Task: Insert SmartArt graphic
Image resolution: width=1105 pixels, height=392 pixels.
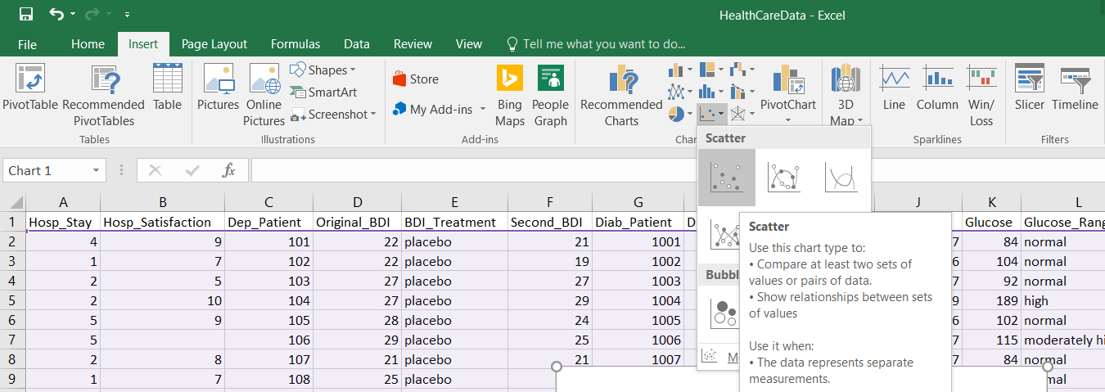Action: pyautogui.click(x=323, y=92)
